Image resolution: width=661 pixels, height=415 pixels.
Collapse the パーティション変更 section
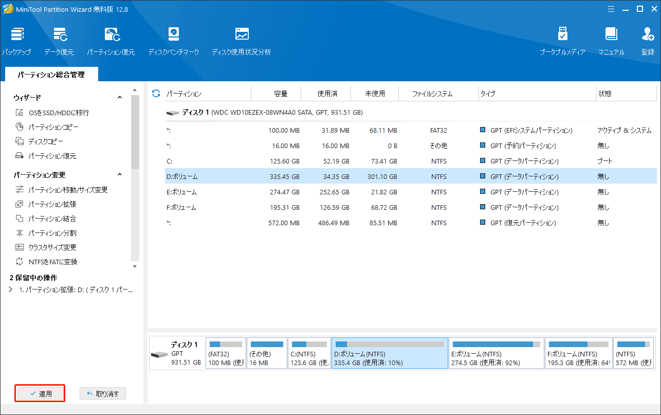coord(120,175)
